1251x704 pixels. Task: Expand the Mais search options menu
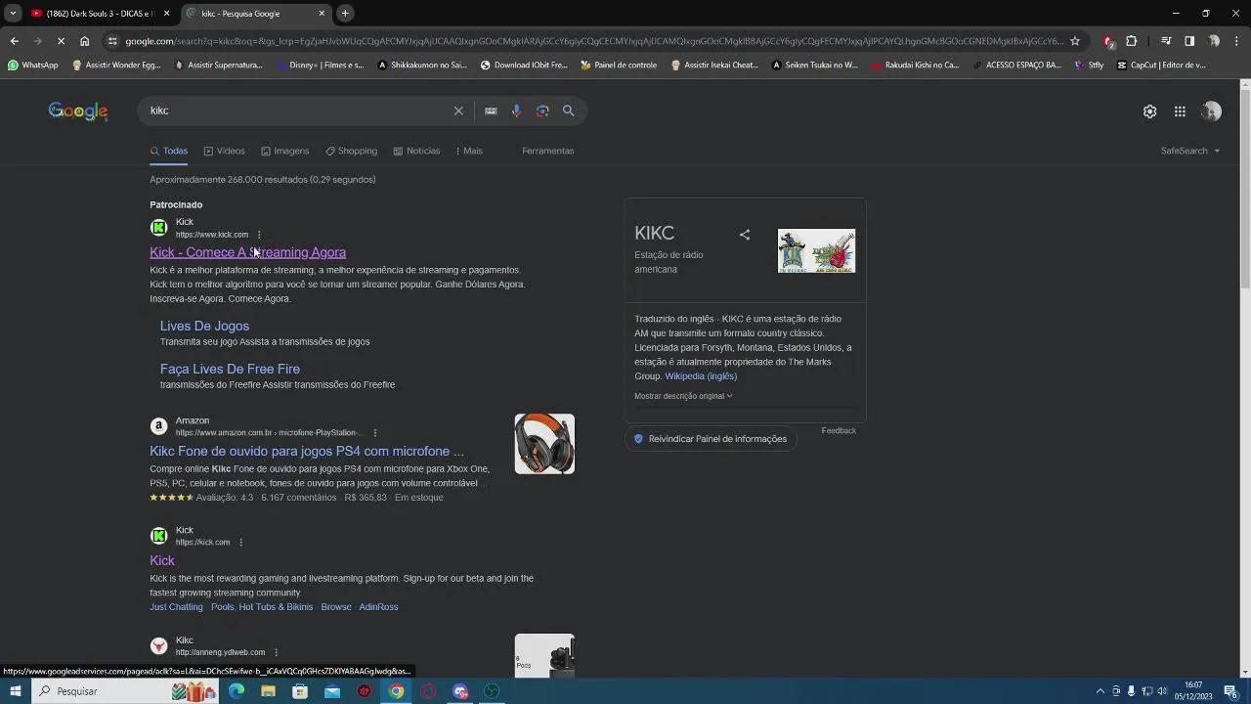(469, 151)
